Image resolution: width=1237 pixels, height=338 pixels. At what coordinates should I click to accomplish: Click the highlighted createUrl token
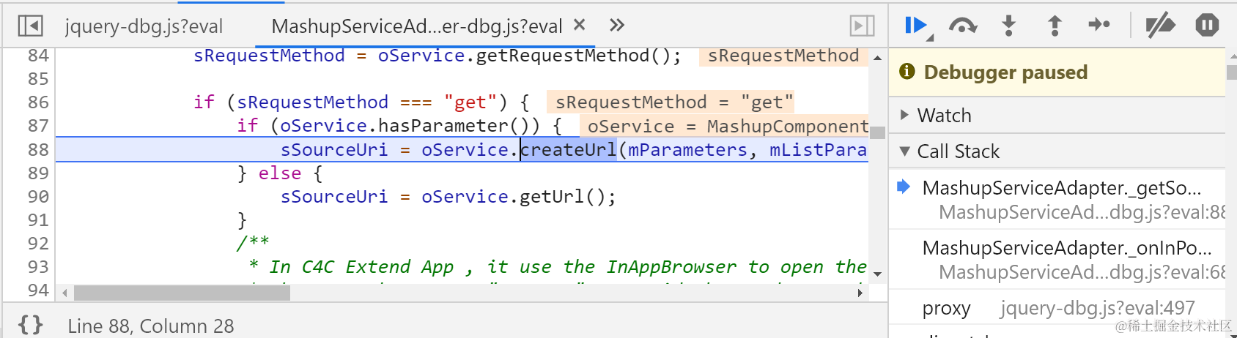[569, 149]
